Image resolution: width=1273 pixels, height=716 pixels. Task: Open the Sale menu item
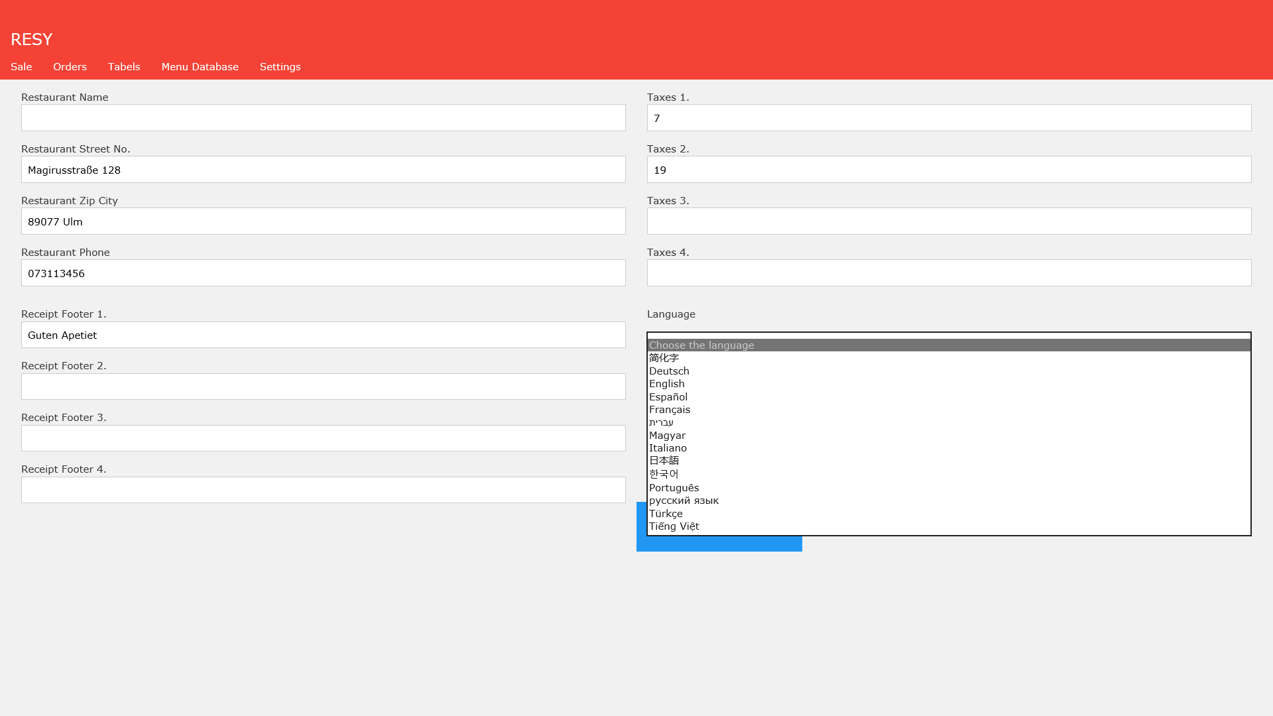pyautogui.click(x=21, y=67)
